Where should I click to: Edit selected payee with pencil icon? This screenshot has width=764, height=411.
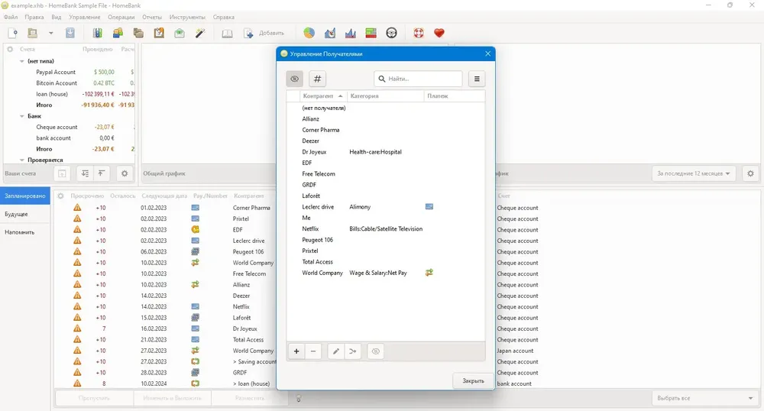coord(335,351)
